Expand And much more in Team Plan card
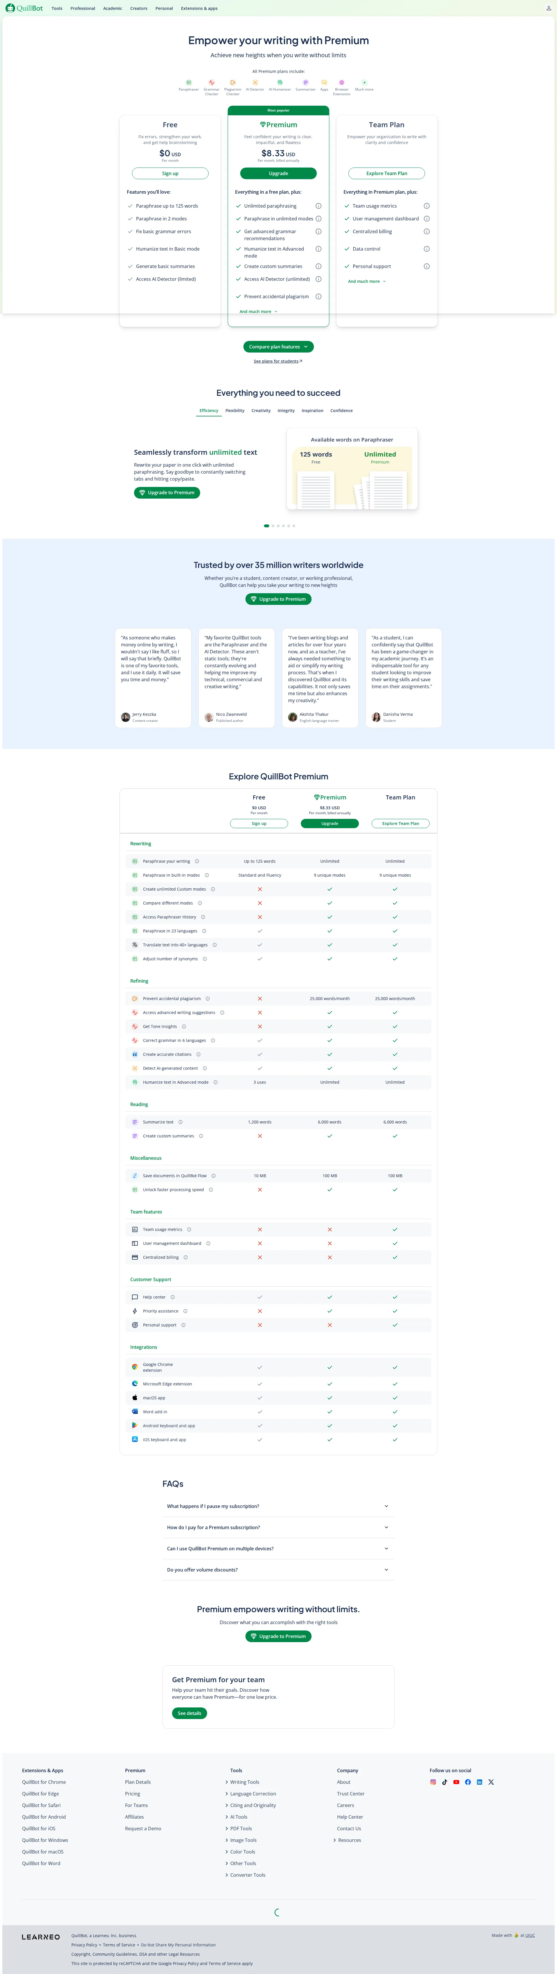 (x=367, y=281)
